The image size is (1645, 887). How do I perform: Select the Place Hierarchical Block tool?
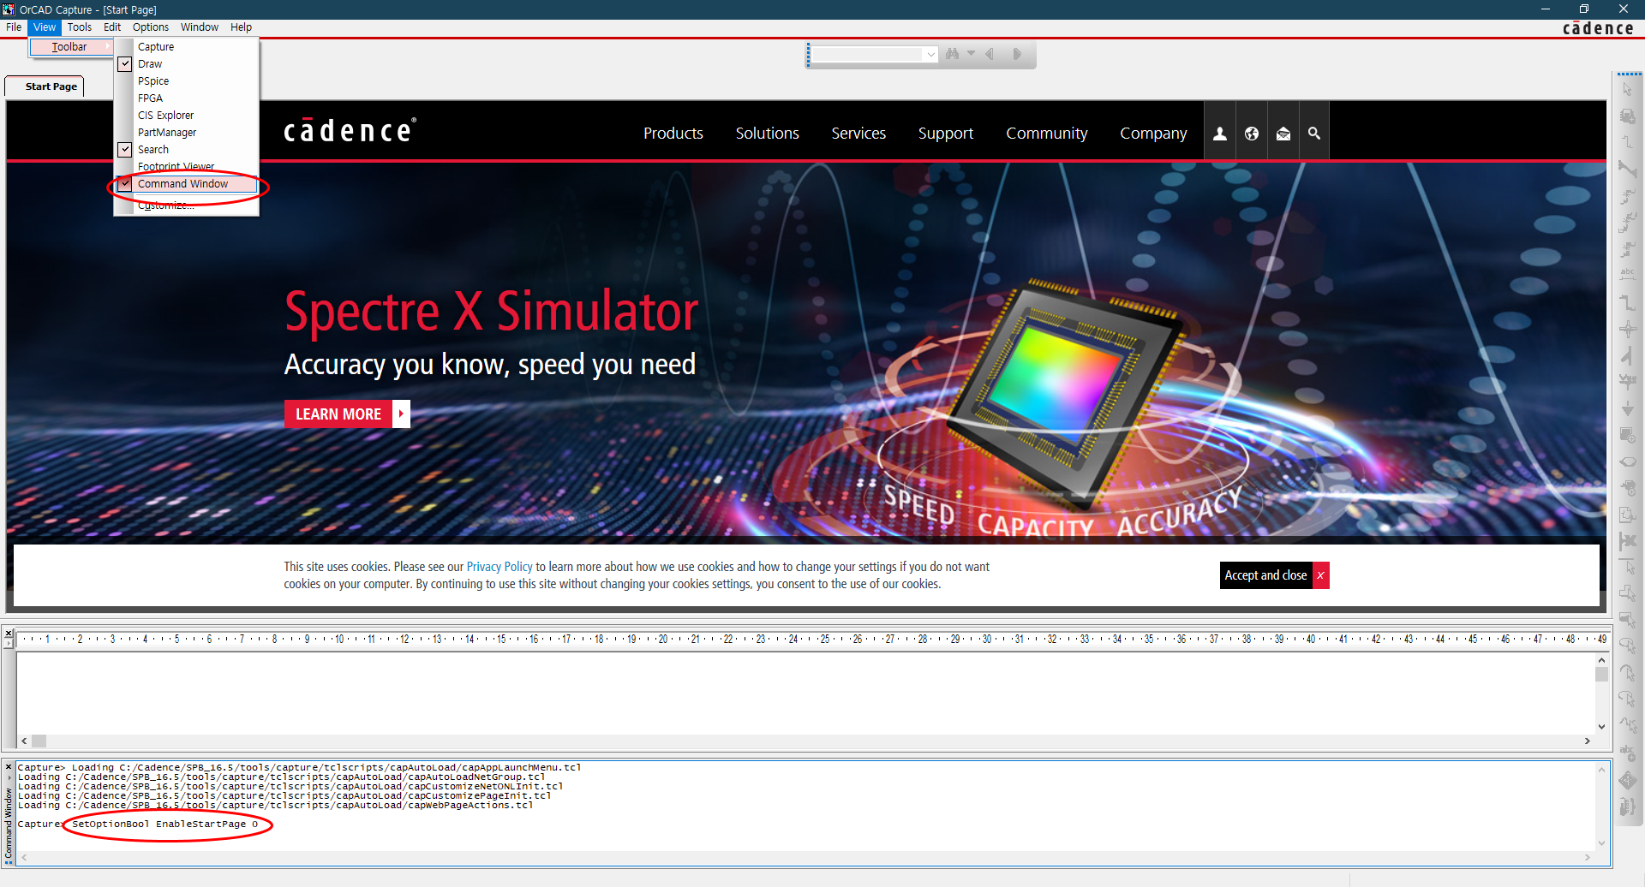(1627, 434)
